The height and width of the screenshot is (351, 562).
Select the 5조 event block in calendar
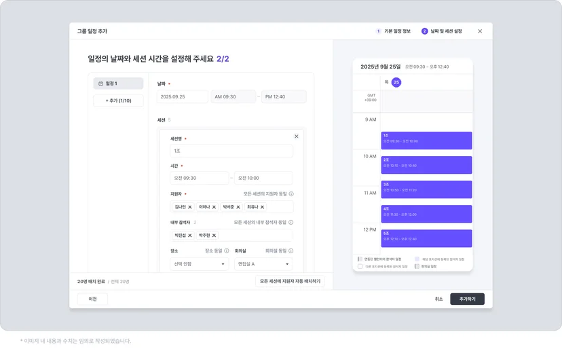426,238
